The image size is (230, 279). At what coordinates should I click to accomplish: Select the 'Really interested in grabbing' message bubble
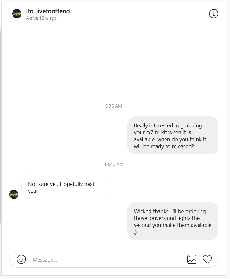click(173, 135)
